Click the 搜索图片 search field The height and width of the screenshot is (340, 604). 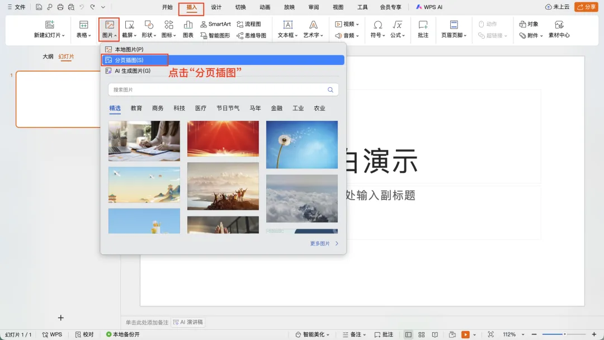223,89
